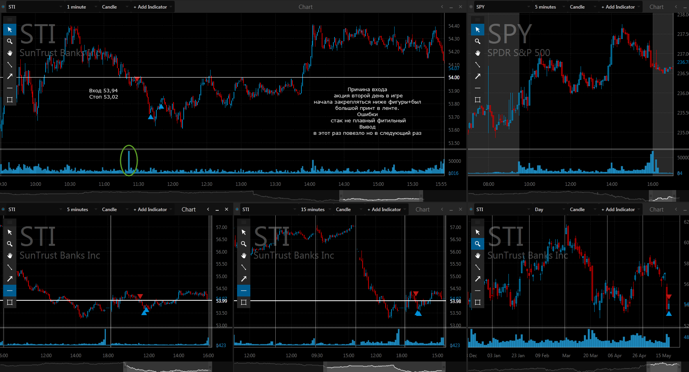Click Add Indicator in STI 5 minutes panel
This screenshot has height=372, width=689.
tap(152, 209)
